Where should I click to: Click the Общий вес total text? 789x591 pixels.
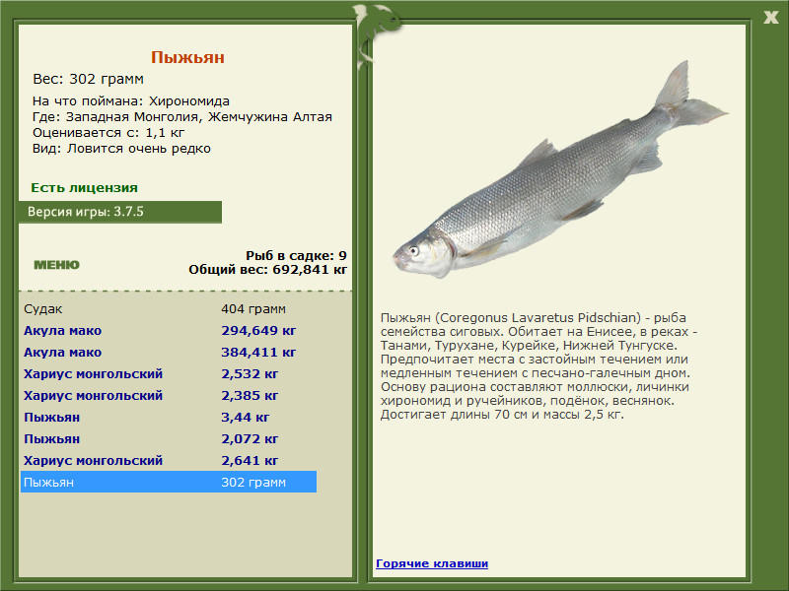(x=267, y=270)
